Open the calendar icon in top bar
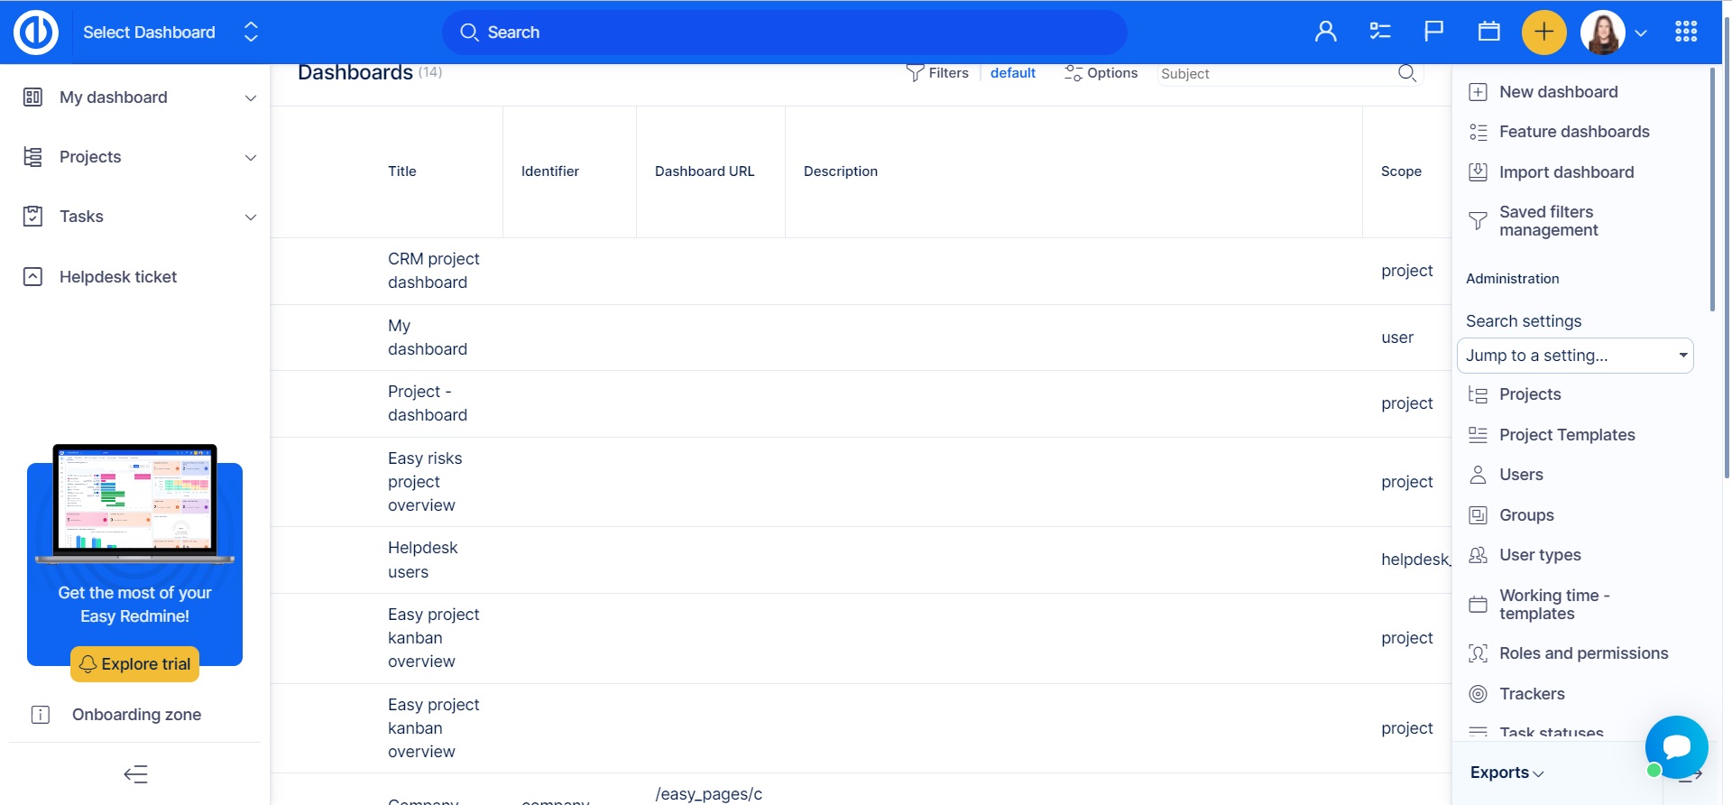 (x=1488, y=32)
